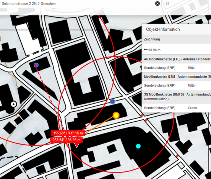Select the yellow measurement endpoint marker

tap(116, 116)
